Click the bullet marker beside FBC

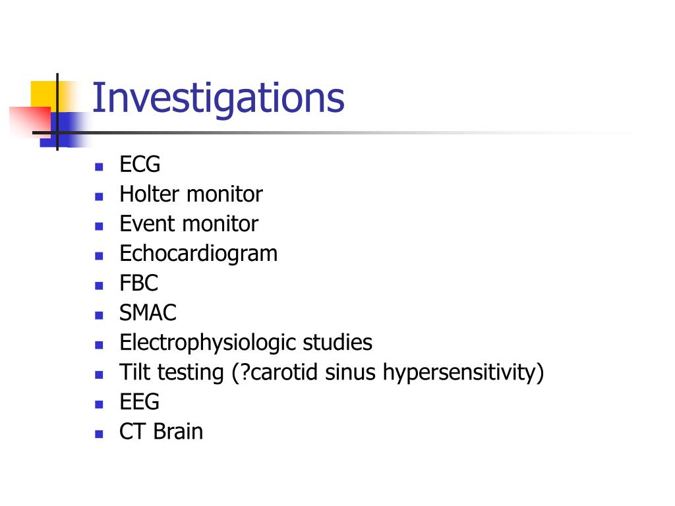pos(99,286)
